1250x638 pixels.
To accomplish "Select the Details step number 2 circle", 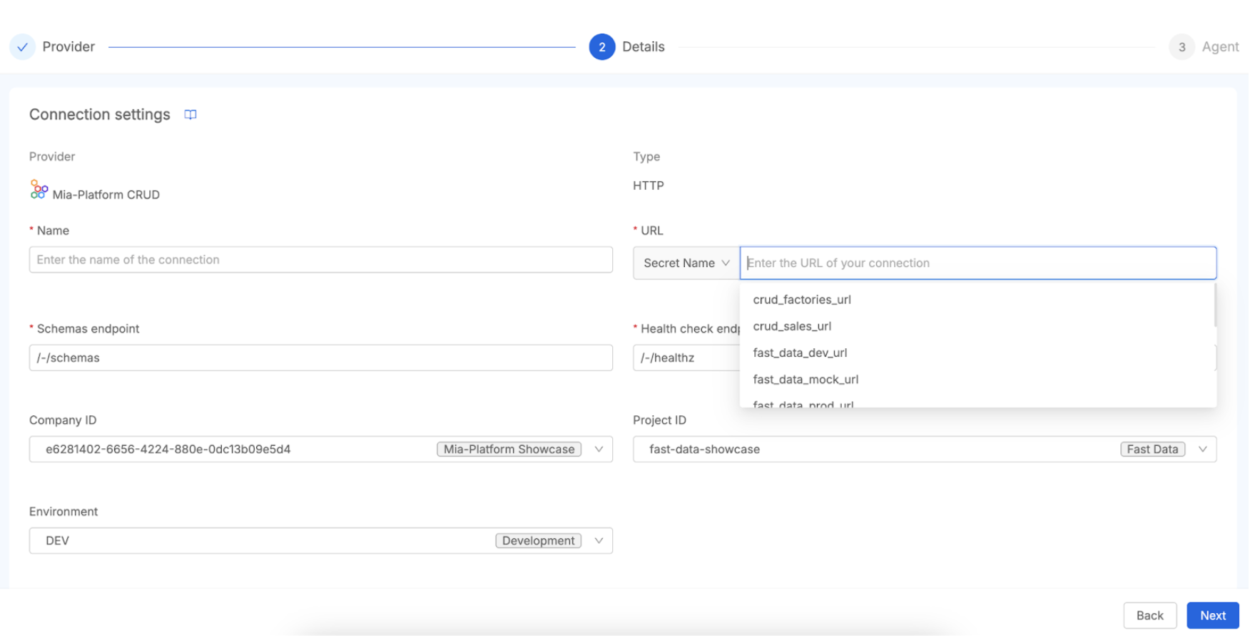I will 601,47.
